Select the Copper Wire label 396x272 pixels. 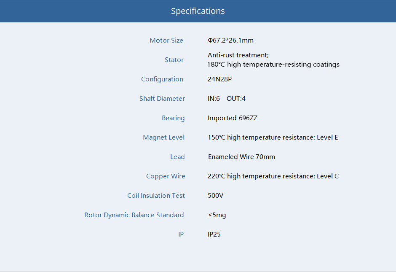click(x=166, y=176)
